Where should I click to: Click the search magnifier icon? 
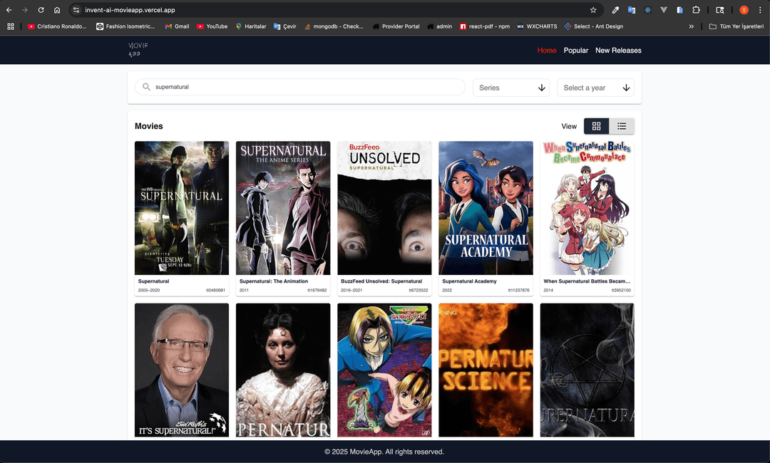click(x=146, y=87)
